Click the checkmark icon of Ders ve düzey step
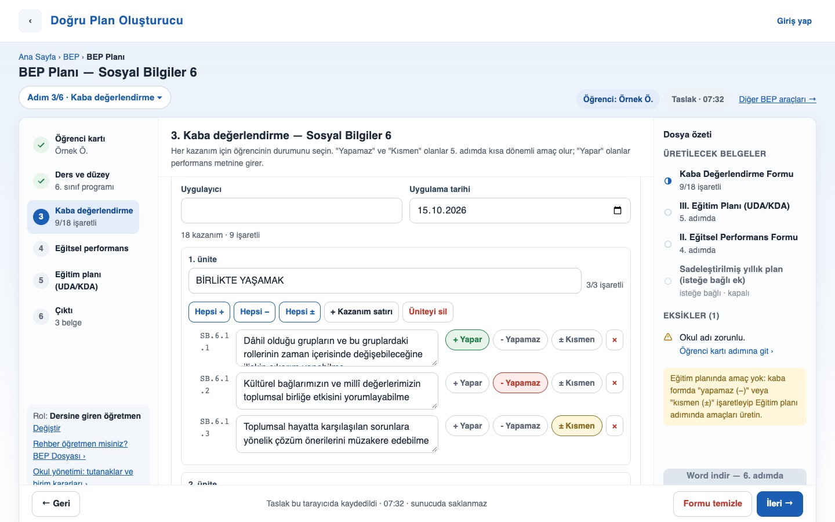The width and height of the screenshot is (835, 522). pyautogui.click(x=41, y=181)
